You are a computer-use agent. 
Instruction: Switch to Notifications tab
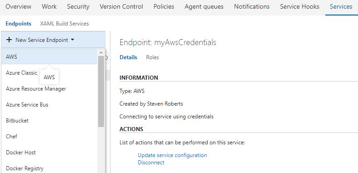pyautogui.click(x=252, y=7)
